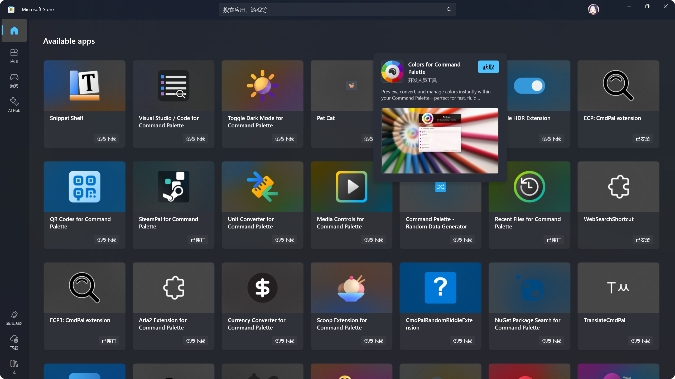This screenshot has height=379, width=675.
Task: Open Downloads (下载) in sidebar
Action: point(14,342)
